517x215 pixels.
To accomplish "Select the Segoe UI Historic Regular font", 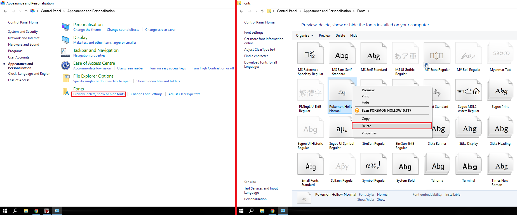I will click(311, 127).
